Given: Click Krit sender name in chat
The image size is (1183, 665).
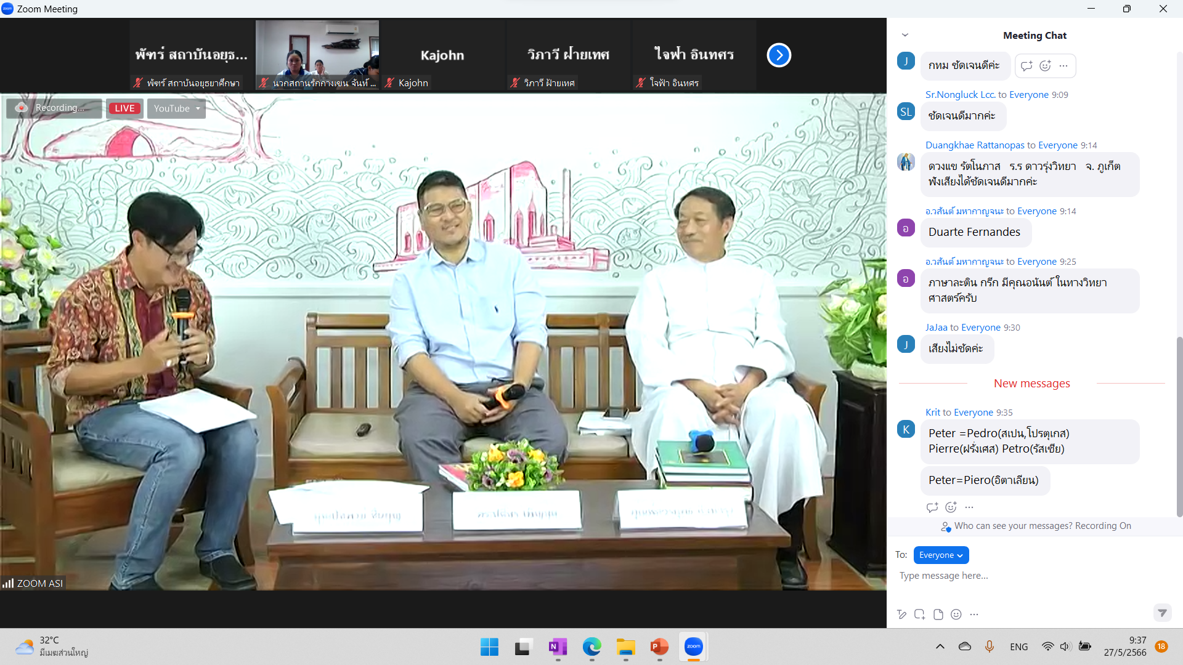Looking at the screenshot, I should pos(933,413).
